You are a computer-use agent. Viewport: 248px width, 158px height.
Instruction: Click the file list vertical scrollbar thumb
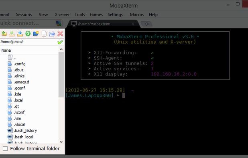point(61,75)
